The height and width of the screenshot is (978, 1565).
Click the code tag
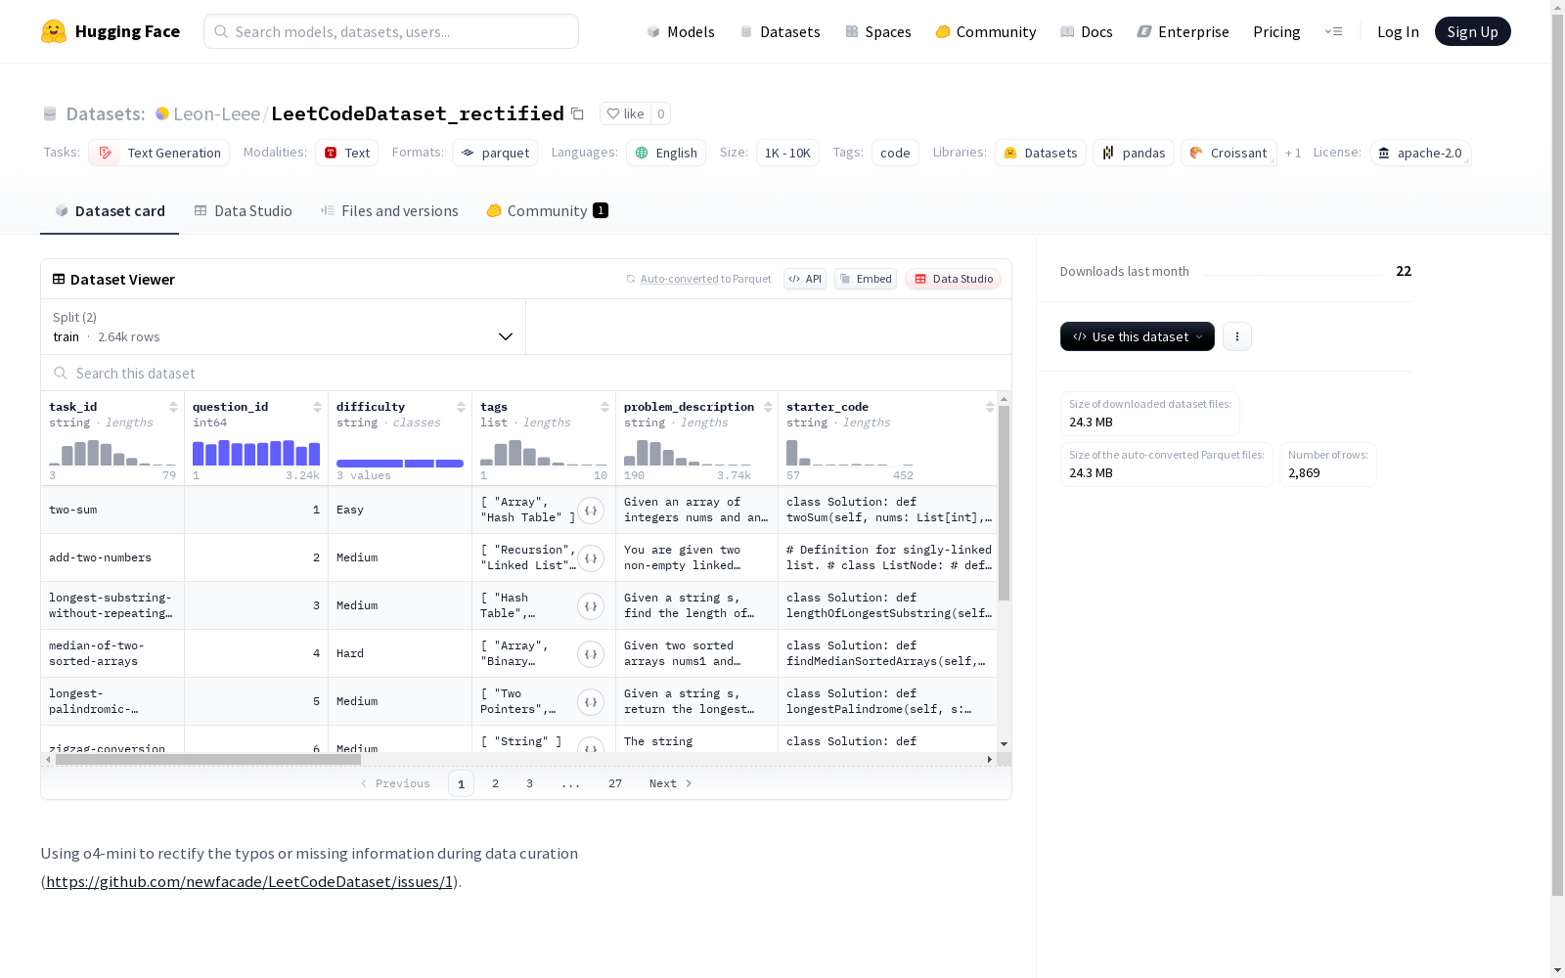895,153
